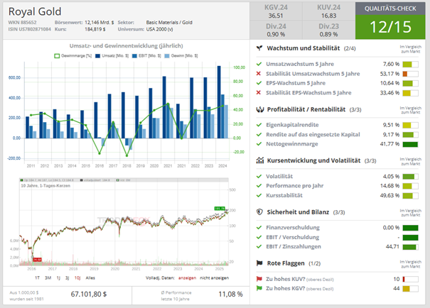Click the sector text Basic Materials / Gold
Viewport: 430px width, 308px height.
(x=169, y=23)
